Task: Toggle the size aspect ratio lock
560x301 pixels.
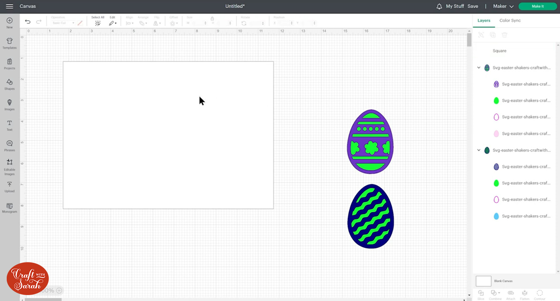Action: (x=212, y=18)
